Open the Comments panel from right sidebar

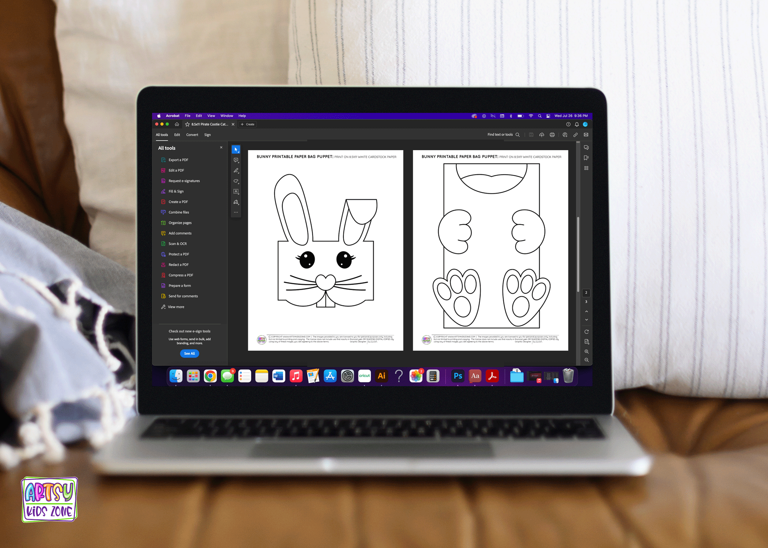pyautogui.click(x=586, y=147)
